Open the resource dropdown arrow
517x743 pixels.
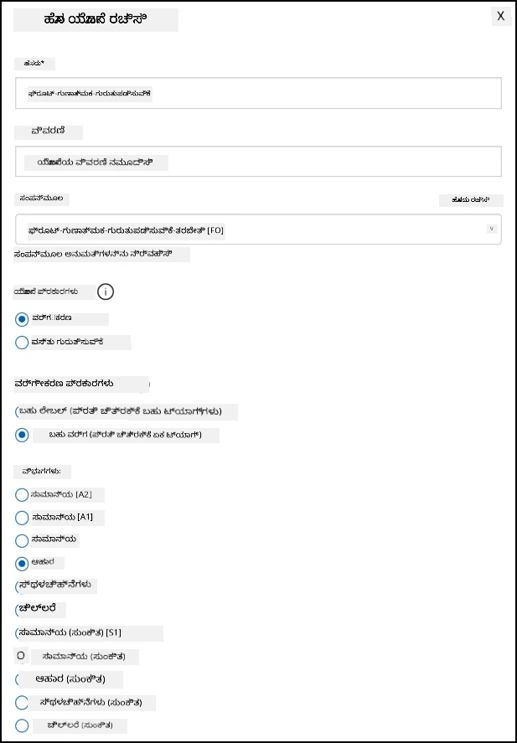click(492, 229)
